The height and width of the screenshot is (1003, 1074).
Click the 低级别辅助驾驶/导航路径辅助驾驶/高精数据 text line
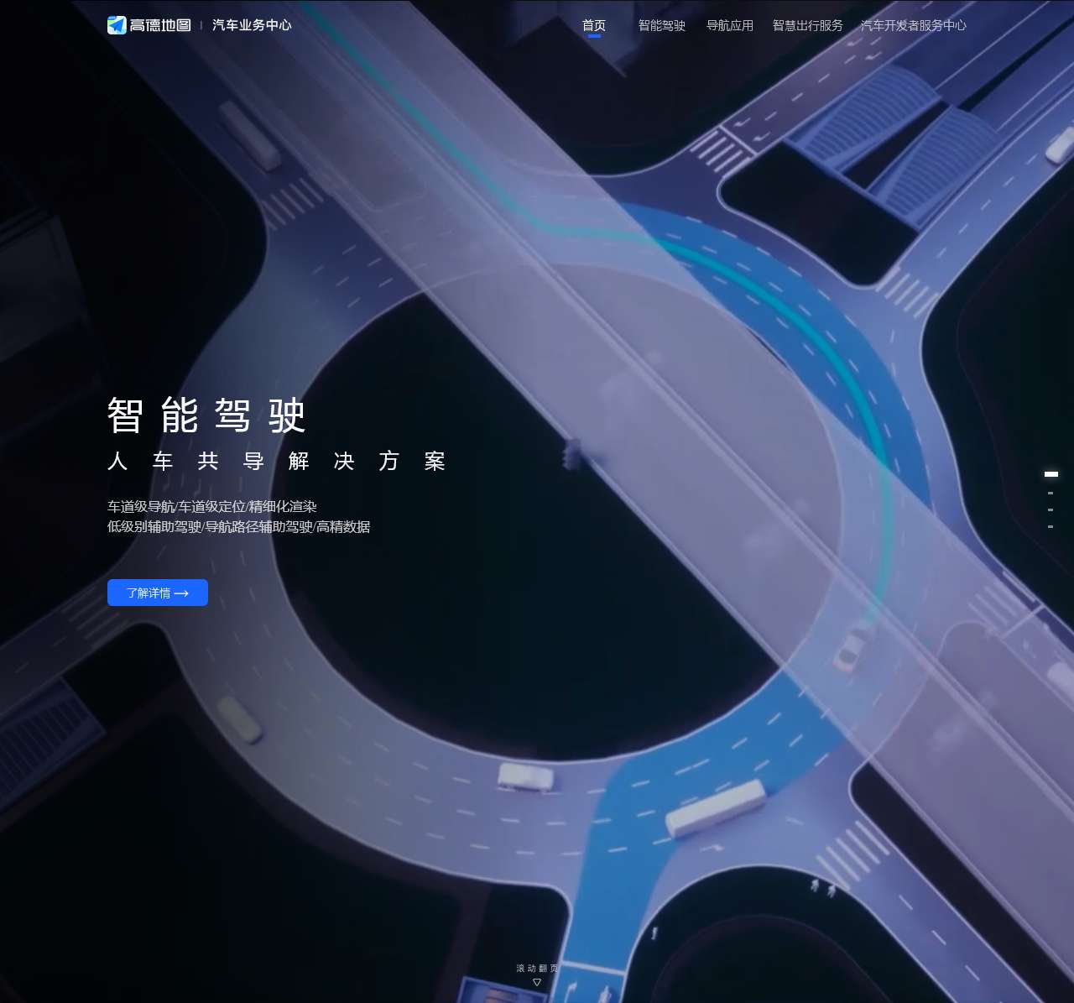tap(239, 526)
